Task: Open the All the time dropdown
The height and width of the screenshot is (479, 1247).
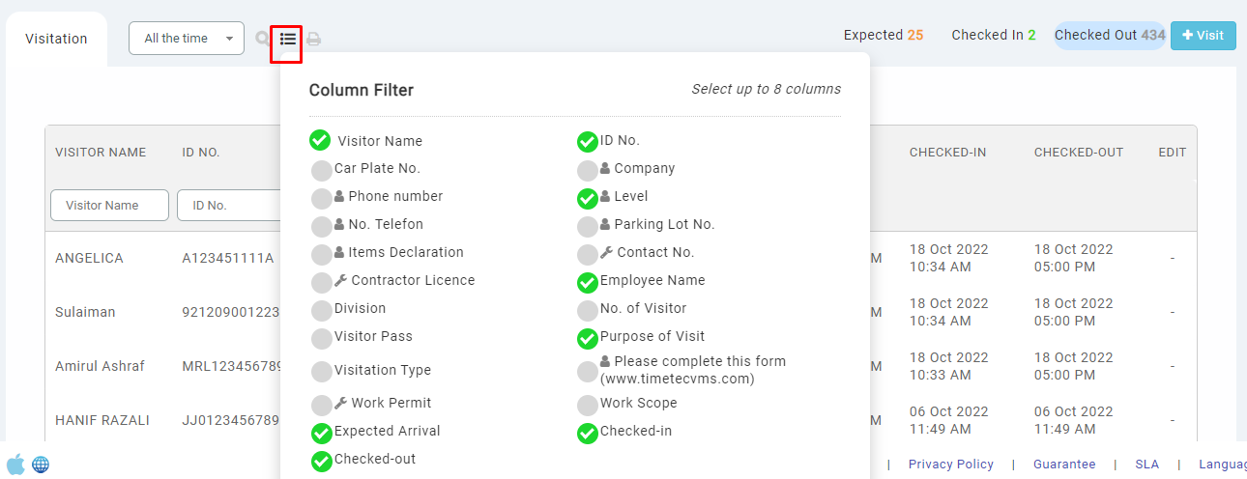Action: 187,39
